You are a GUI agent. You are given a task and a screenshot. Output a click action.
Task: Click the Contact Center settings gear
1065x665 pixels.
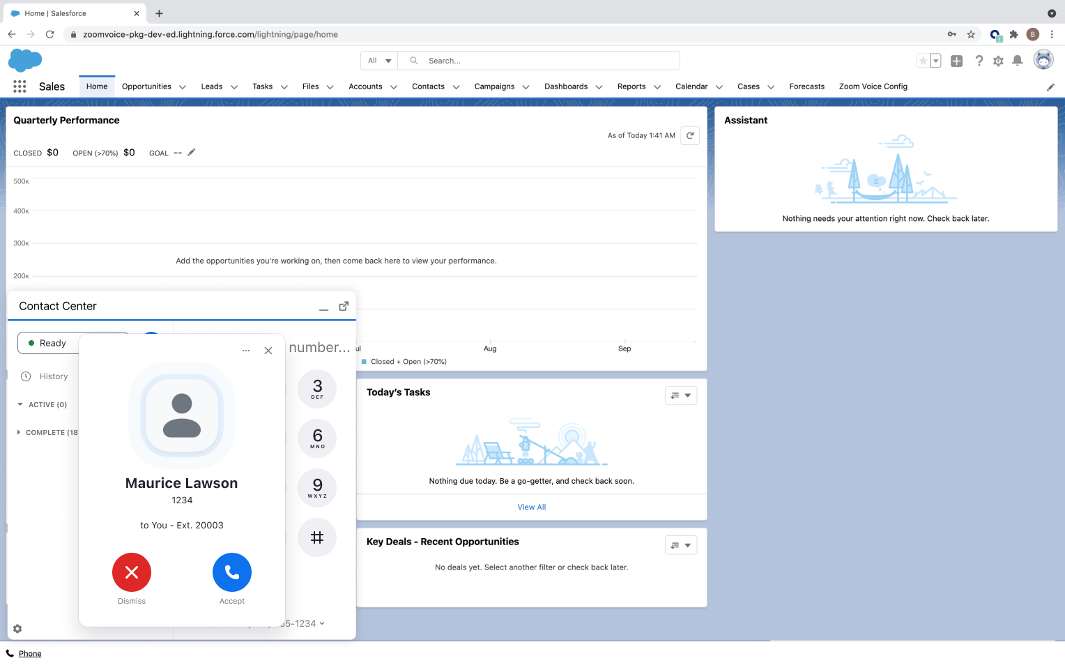pyautogui.click(x=17, y=629)
